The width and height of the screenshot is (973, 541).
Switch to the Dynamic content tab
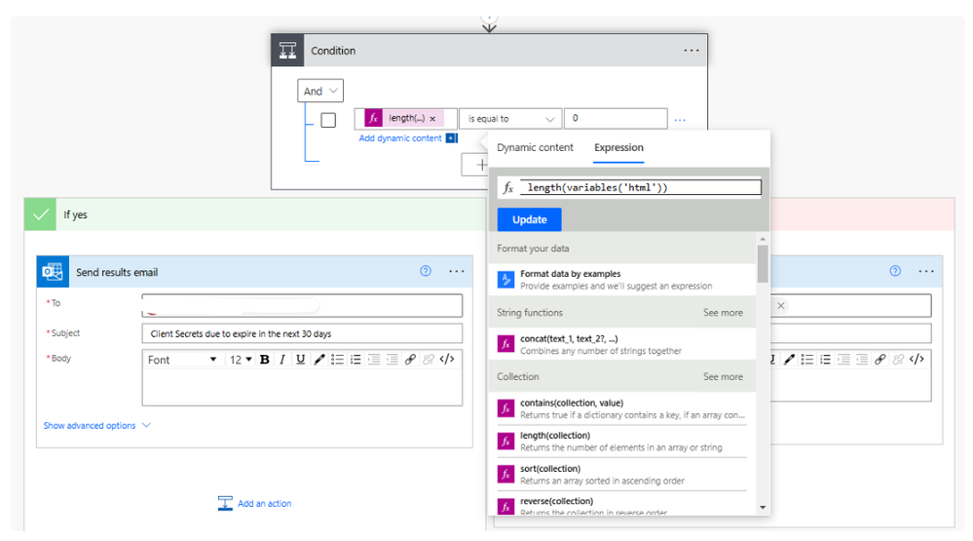coord(535,148)
